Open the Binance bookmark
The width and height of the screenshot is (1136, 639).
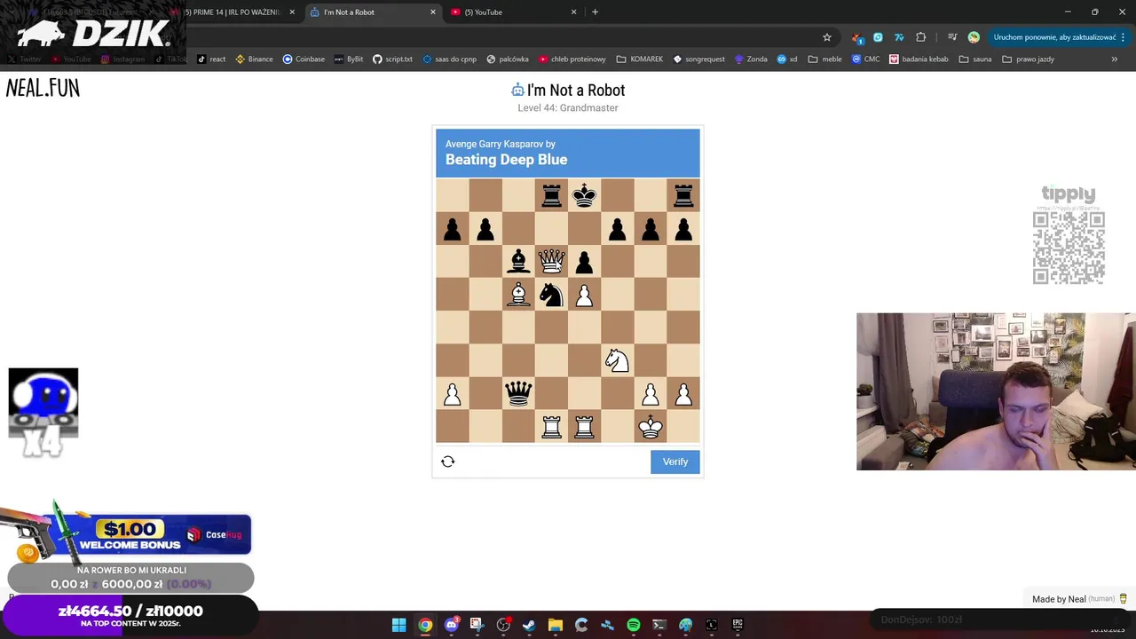tap(254, 59)
